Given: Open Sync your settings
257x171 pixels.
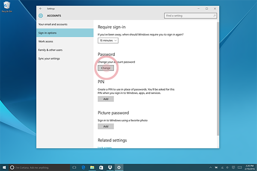Looking at the screenshot, I should tap(65, 59).
